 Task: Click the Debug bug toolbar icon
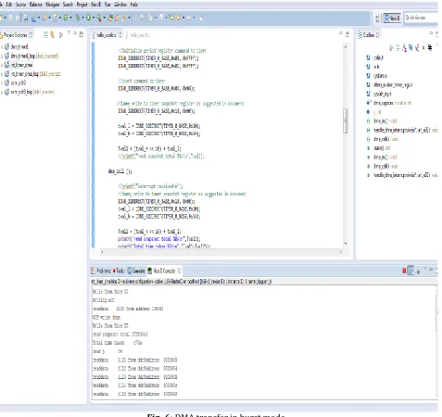coord(78,18)
